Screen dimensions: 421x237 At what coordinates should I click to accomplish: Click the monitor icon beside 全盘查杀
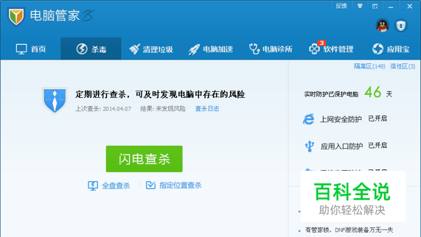tap(93, 185)
